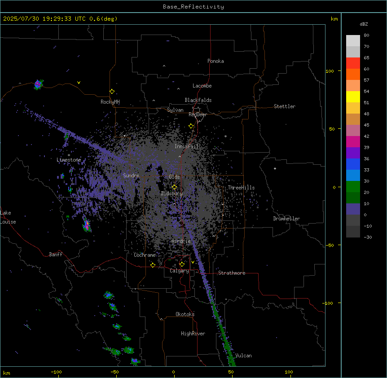
Task: Click the Banff label
Action: [x=56, y=255]
